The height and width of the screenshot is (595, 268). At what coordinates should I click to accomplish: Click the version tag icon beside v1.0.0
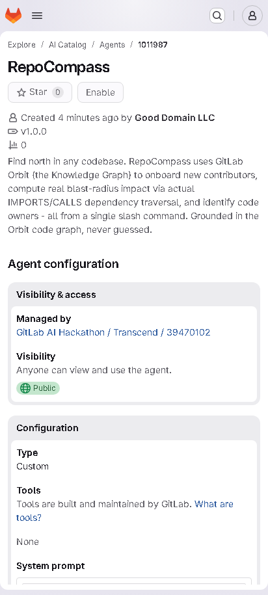(13, 131)
